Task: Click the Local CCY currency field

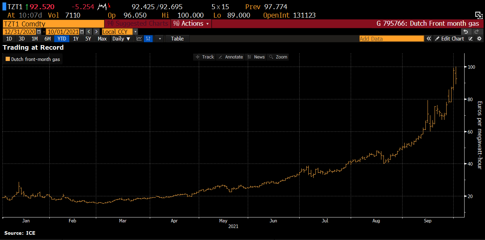Action: (117, 32)
